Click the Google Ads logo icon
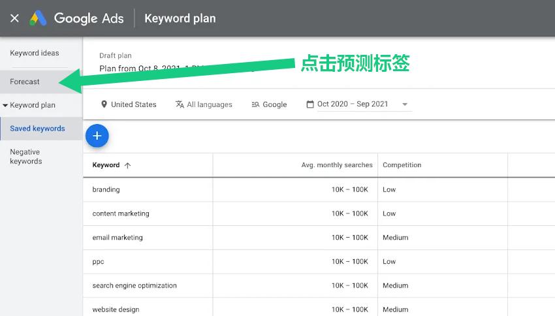 click(x=38, y=18)
